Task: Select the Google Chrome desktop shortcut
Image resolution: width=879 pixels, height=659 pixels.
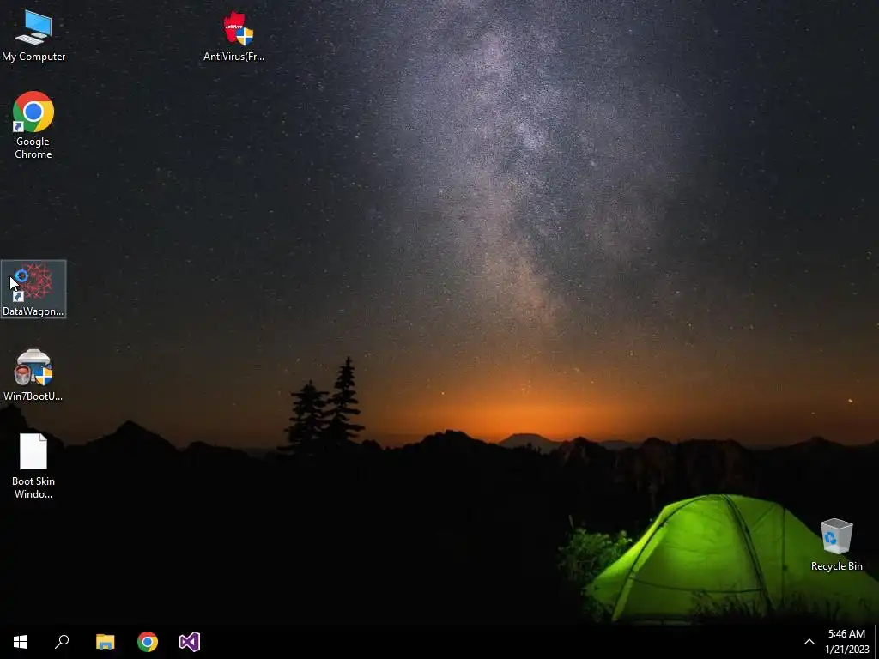Action: (x=33, y=125)
